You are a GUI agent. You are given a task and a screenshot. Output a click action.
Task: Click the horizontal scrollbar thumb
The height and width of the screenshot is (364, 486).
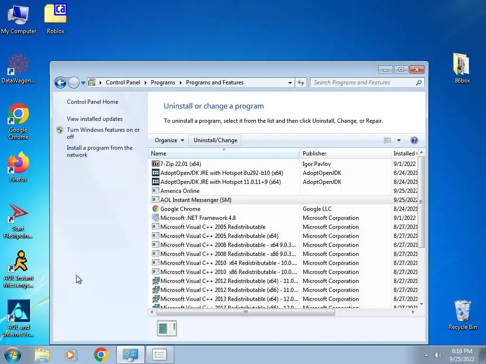[245, 312]
